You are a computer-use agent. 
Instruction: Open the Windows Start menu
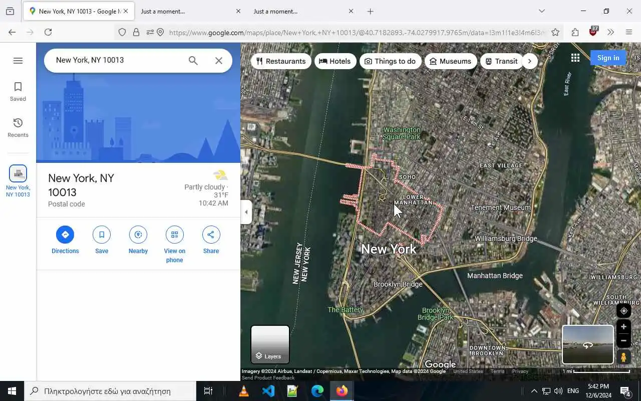pyautogui.click(x=12, y=391)
